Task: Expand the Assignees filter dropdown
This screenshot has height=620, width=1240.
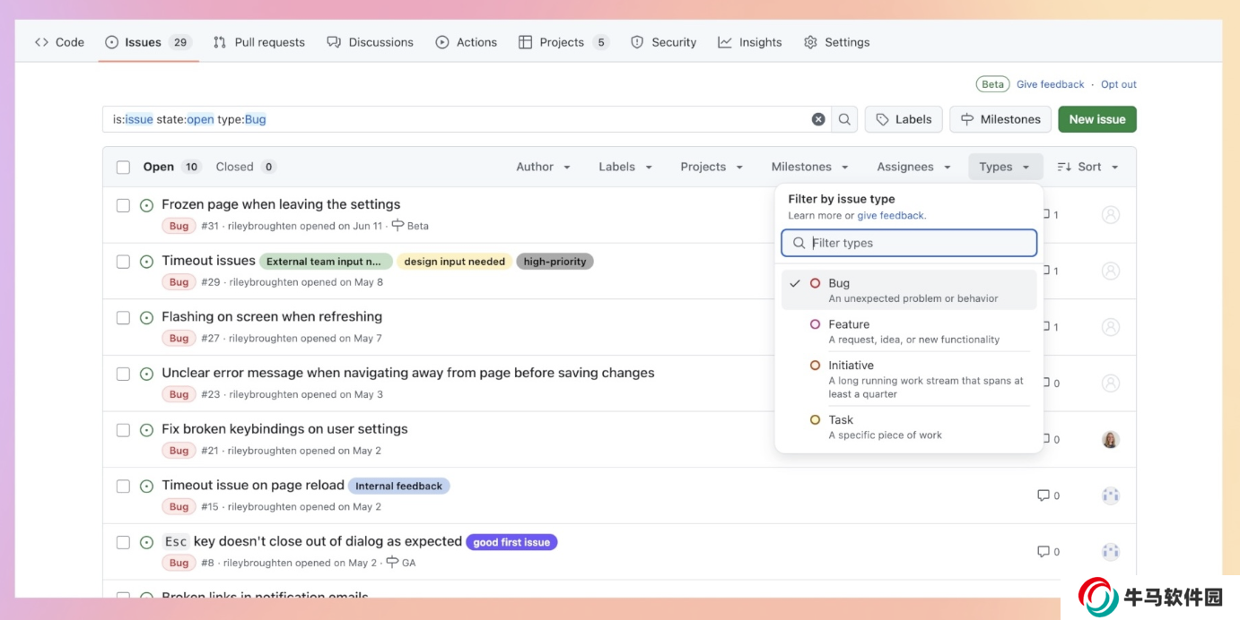Action: click(x=913, y=167)
